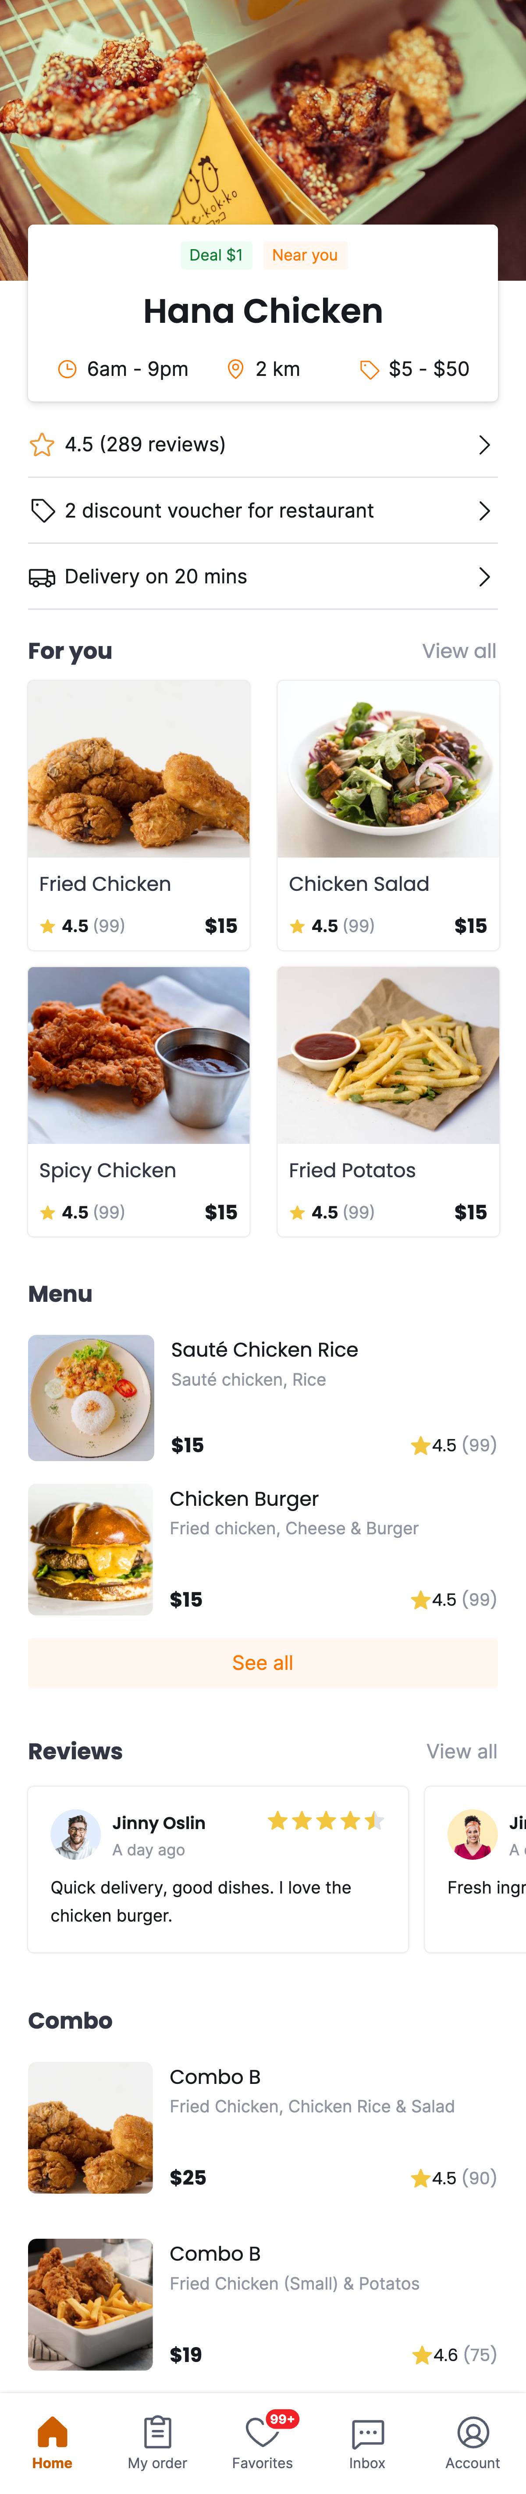Tap View all next to For you
The height and width of the screenshot is (2494, 526).
tap(458, 650)
